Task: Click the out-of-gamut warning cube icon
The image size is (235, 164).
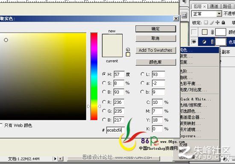Action: tap(128, 49)
